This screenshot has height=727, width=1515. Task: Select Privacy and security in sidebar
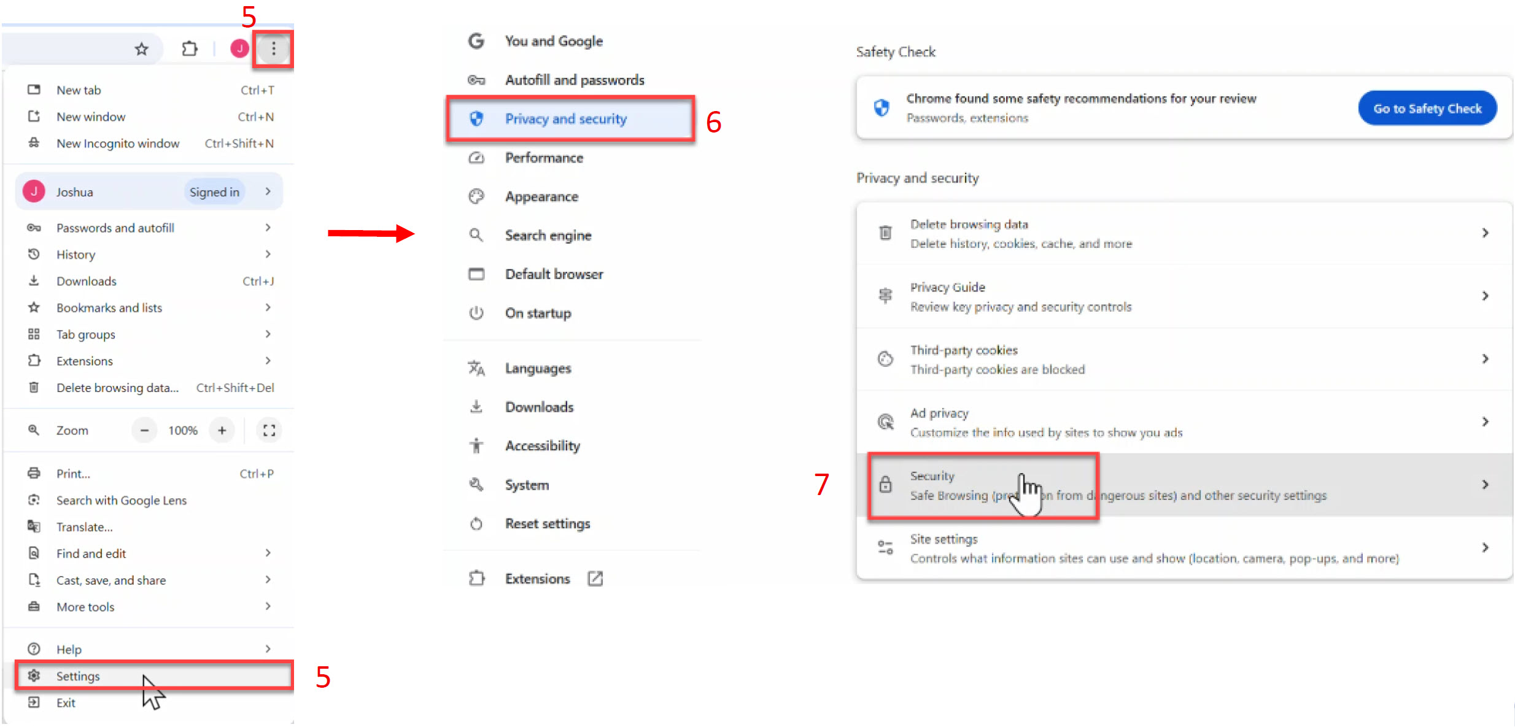click(x=565, y=119)
